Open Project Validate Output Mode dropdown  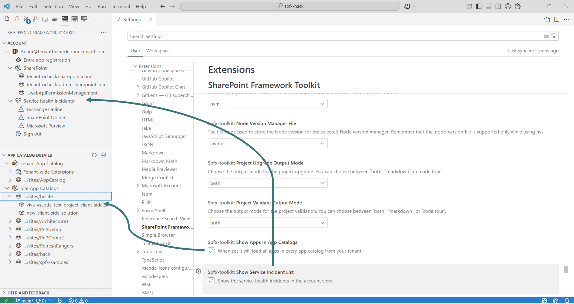(268, 223)
